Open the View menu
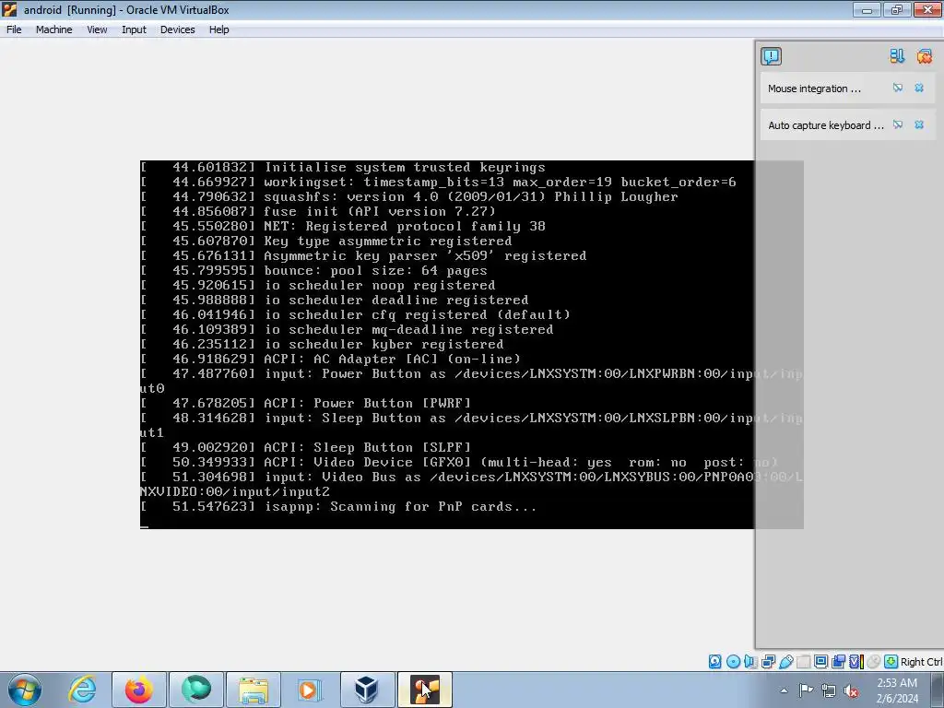Image resolution: width=944 pixels, height=708 pixels. point(96,29)
